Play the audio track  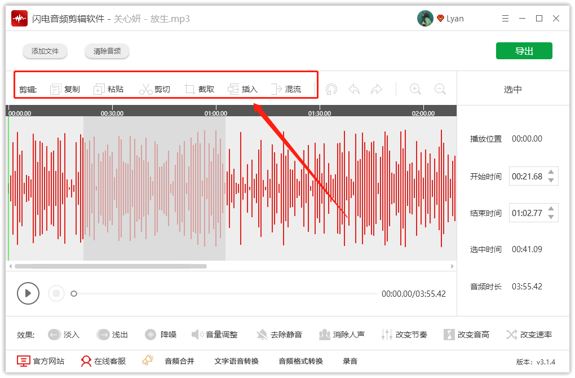click(x=28, y=293)
